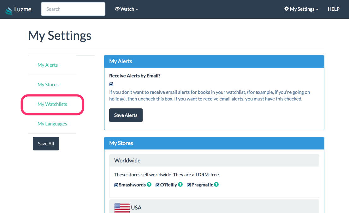Screen dimensions: 349x213
Task: Open the Pragmatic help question-mark icon
Action: pos(216,185)
